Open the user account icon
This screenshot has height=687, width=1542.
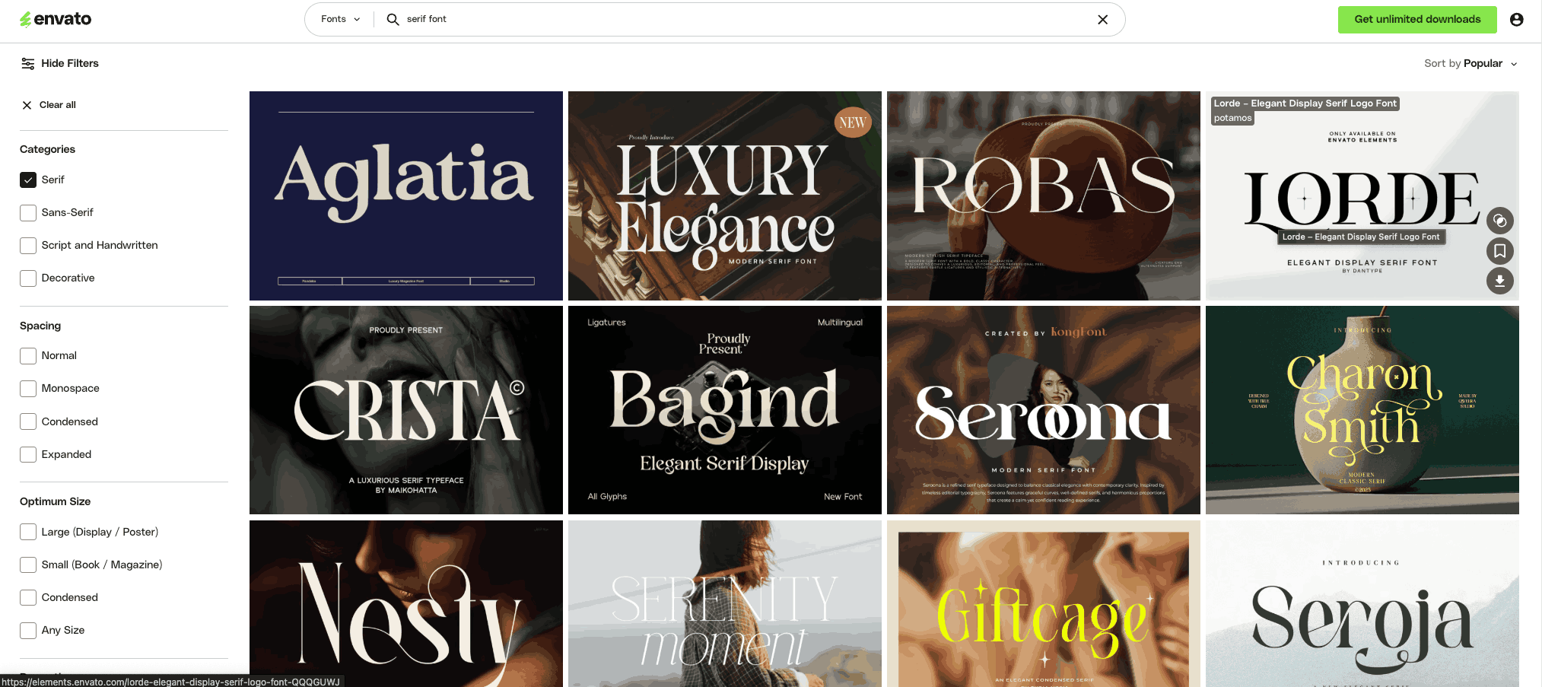pos(1516,19)
